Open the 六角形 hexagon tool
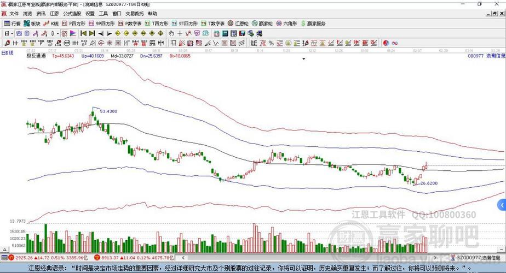506x273 pixels. pyautogui.click(x=287, y=23)
